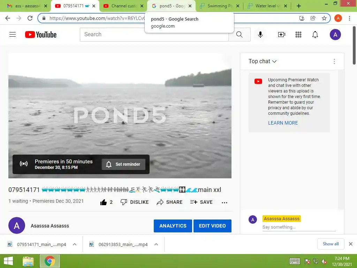Open Windows Start menu
The width and height of the screenshot is (357, 268).
point(8,261)
